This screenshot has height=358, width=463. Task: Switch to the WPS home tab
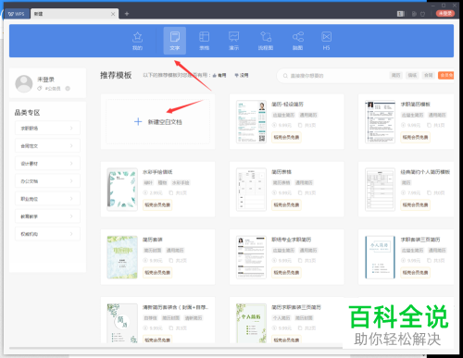(17, 14)
